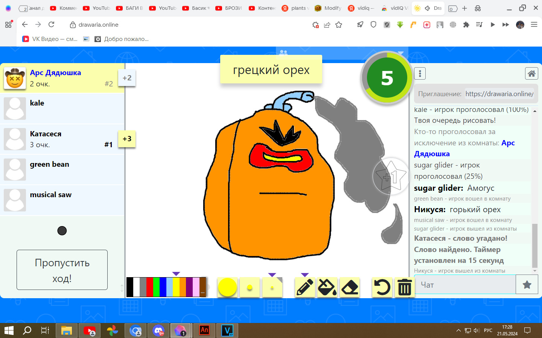Pick the green color swatch

(x=156, y=287)
